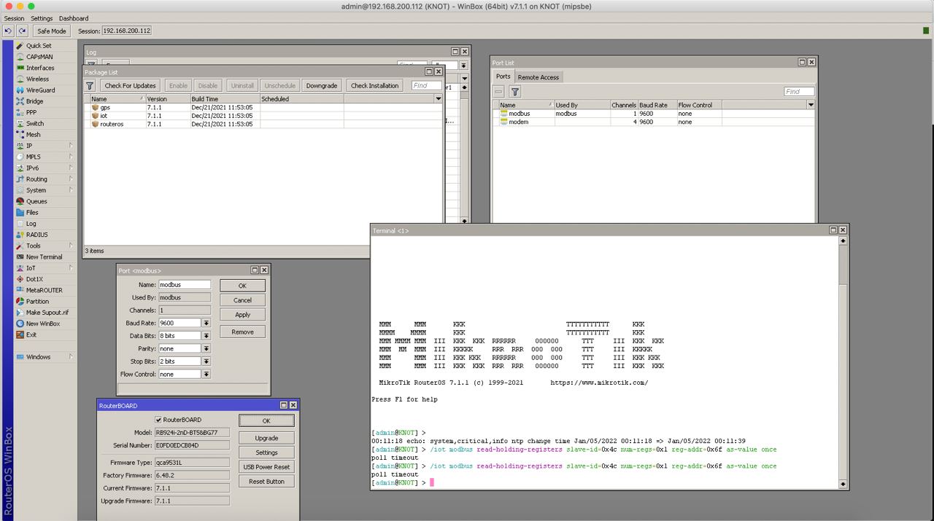Image resolution: width=934 pixels, height=521 pixels.
Task: Open Stop Bits dropdown
Action: pos(207,361)
